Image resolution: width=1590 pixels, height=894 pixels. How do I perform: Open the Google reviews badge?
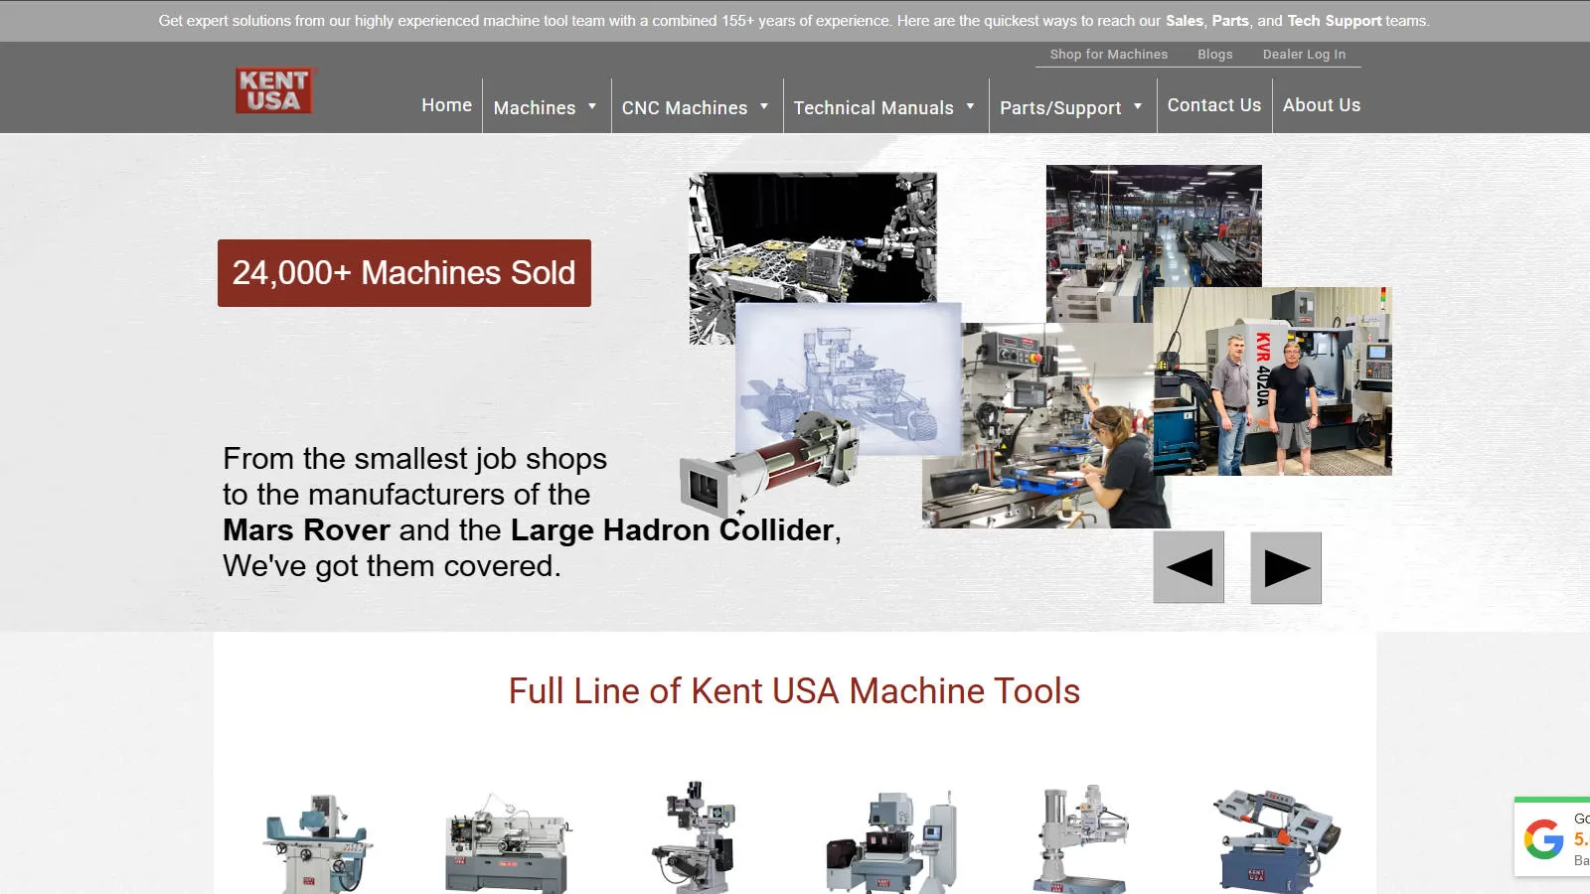point(1552,837)
